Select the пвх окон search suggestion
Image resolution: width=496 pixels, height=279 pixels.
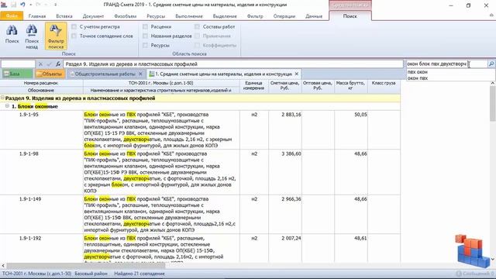pos(418,72)
